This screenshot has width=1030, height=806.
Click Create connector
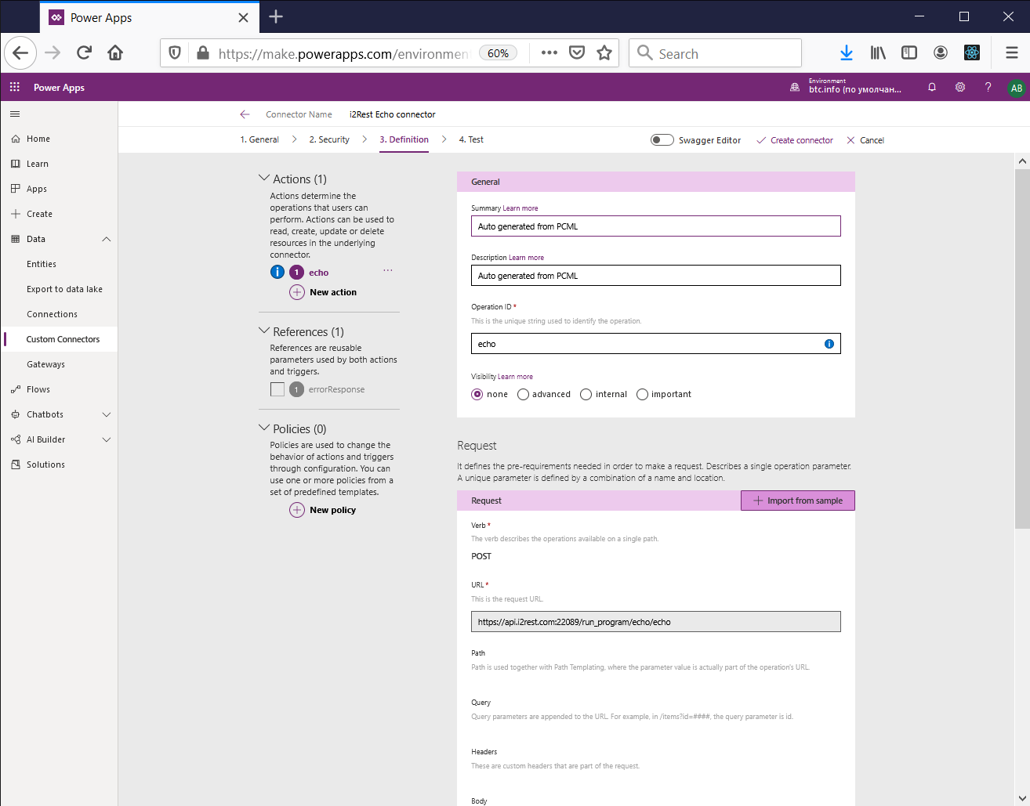tap(794, 140)
